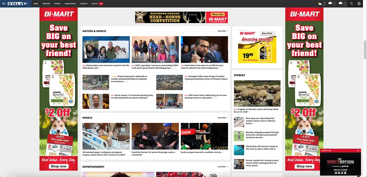
Task: Open Tennessee senior pastor headline
Action: [132, 97]
